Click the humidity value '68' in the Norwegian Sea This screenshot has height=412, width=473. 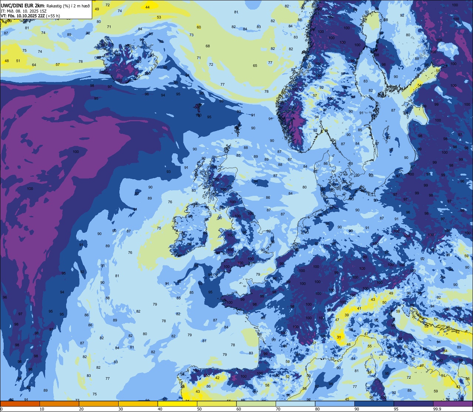tap(208, 46)
